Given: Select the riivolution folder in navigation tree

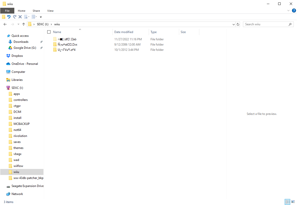Looking at the screenshot, I should click(x=20, y=136).
